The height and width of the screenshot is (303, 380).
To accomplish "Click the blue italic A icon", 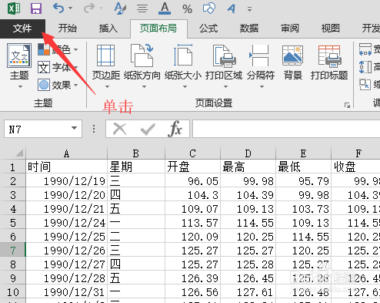I will [x=232, y=8].
